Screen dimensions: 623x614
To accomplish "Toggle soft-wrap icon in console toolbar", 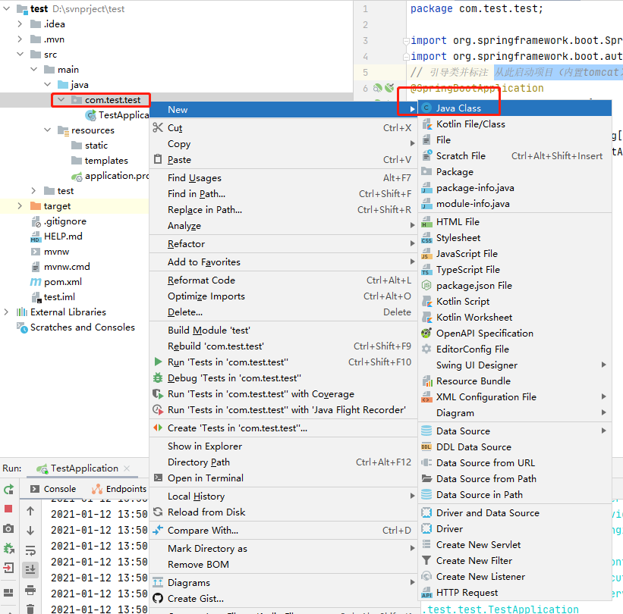I will click(30, 550).
